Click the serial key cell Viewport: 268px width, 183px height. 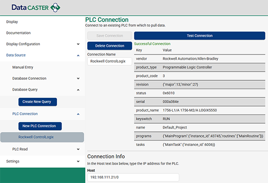click(x=140, y=102)
